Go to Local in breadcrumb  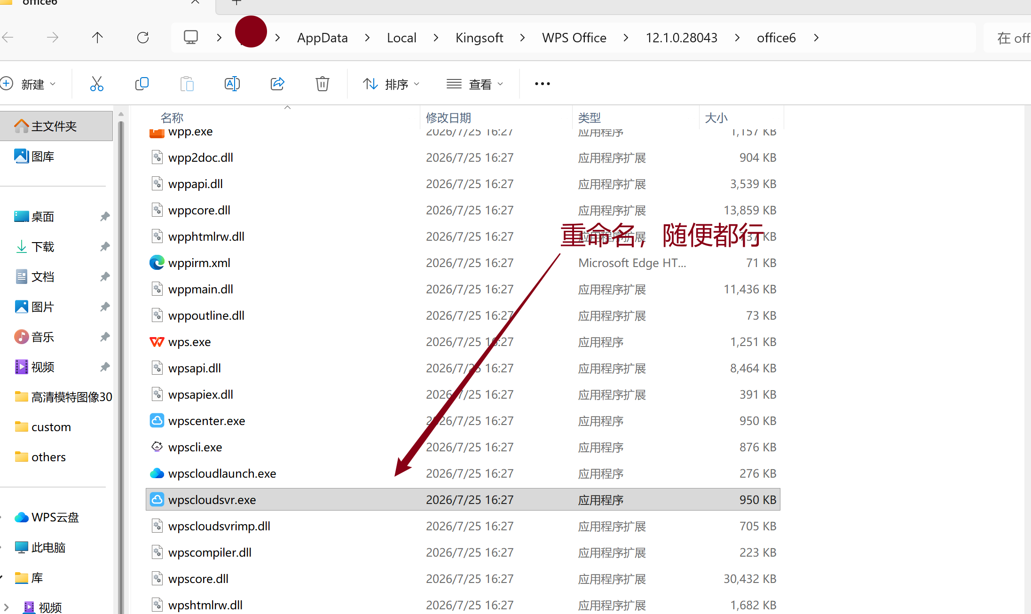[401, 38]
